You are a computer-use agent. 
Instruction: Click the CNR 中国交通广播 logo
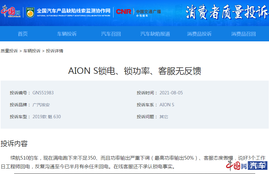(138, 12)
